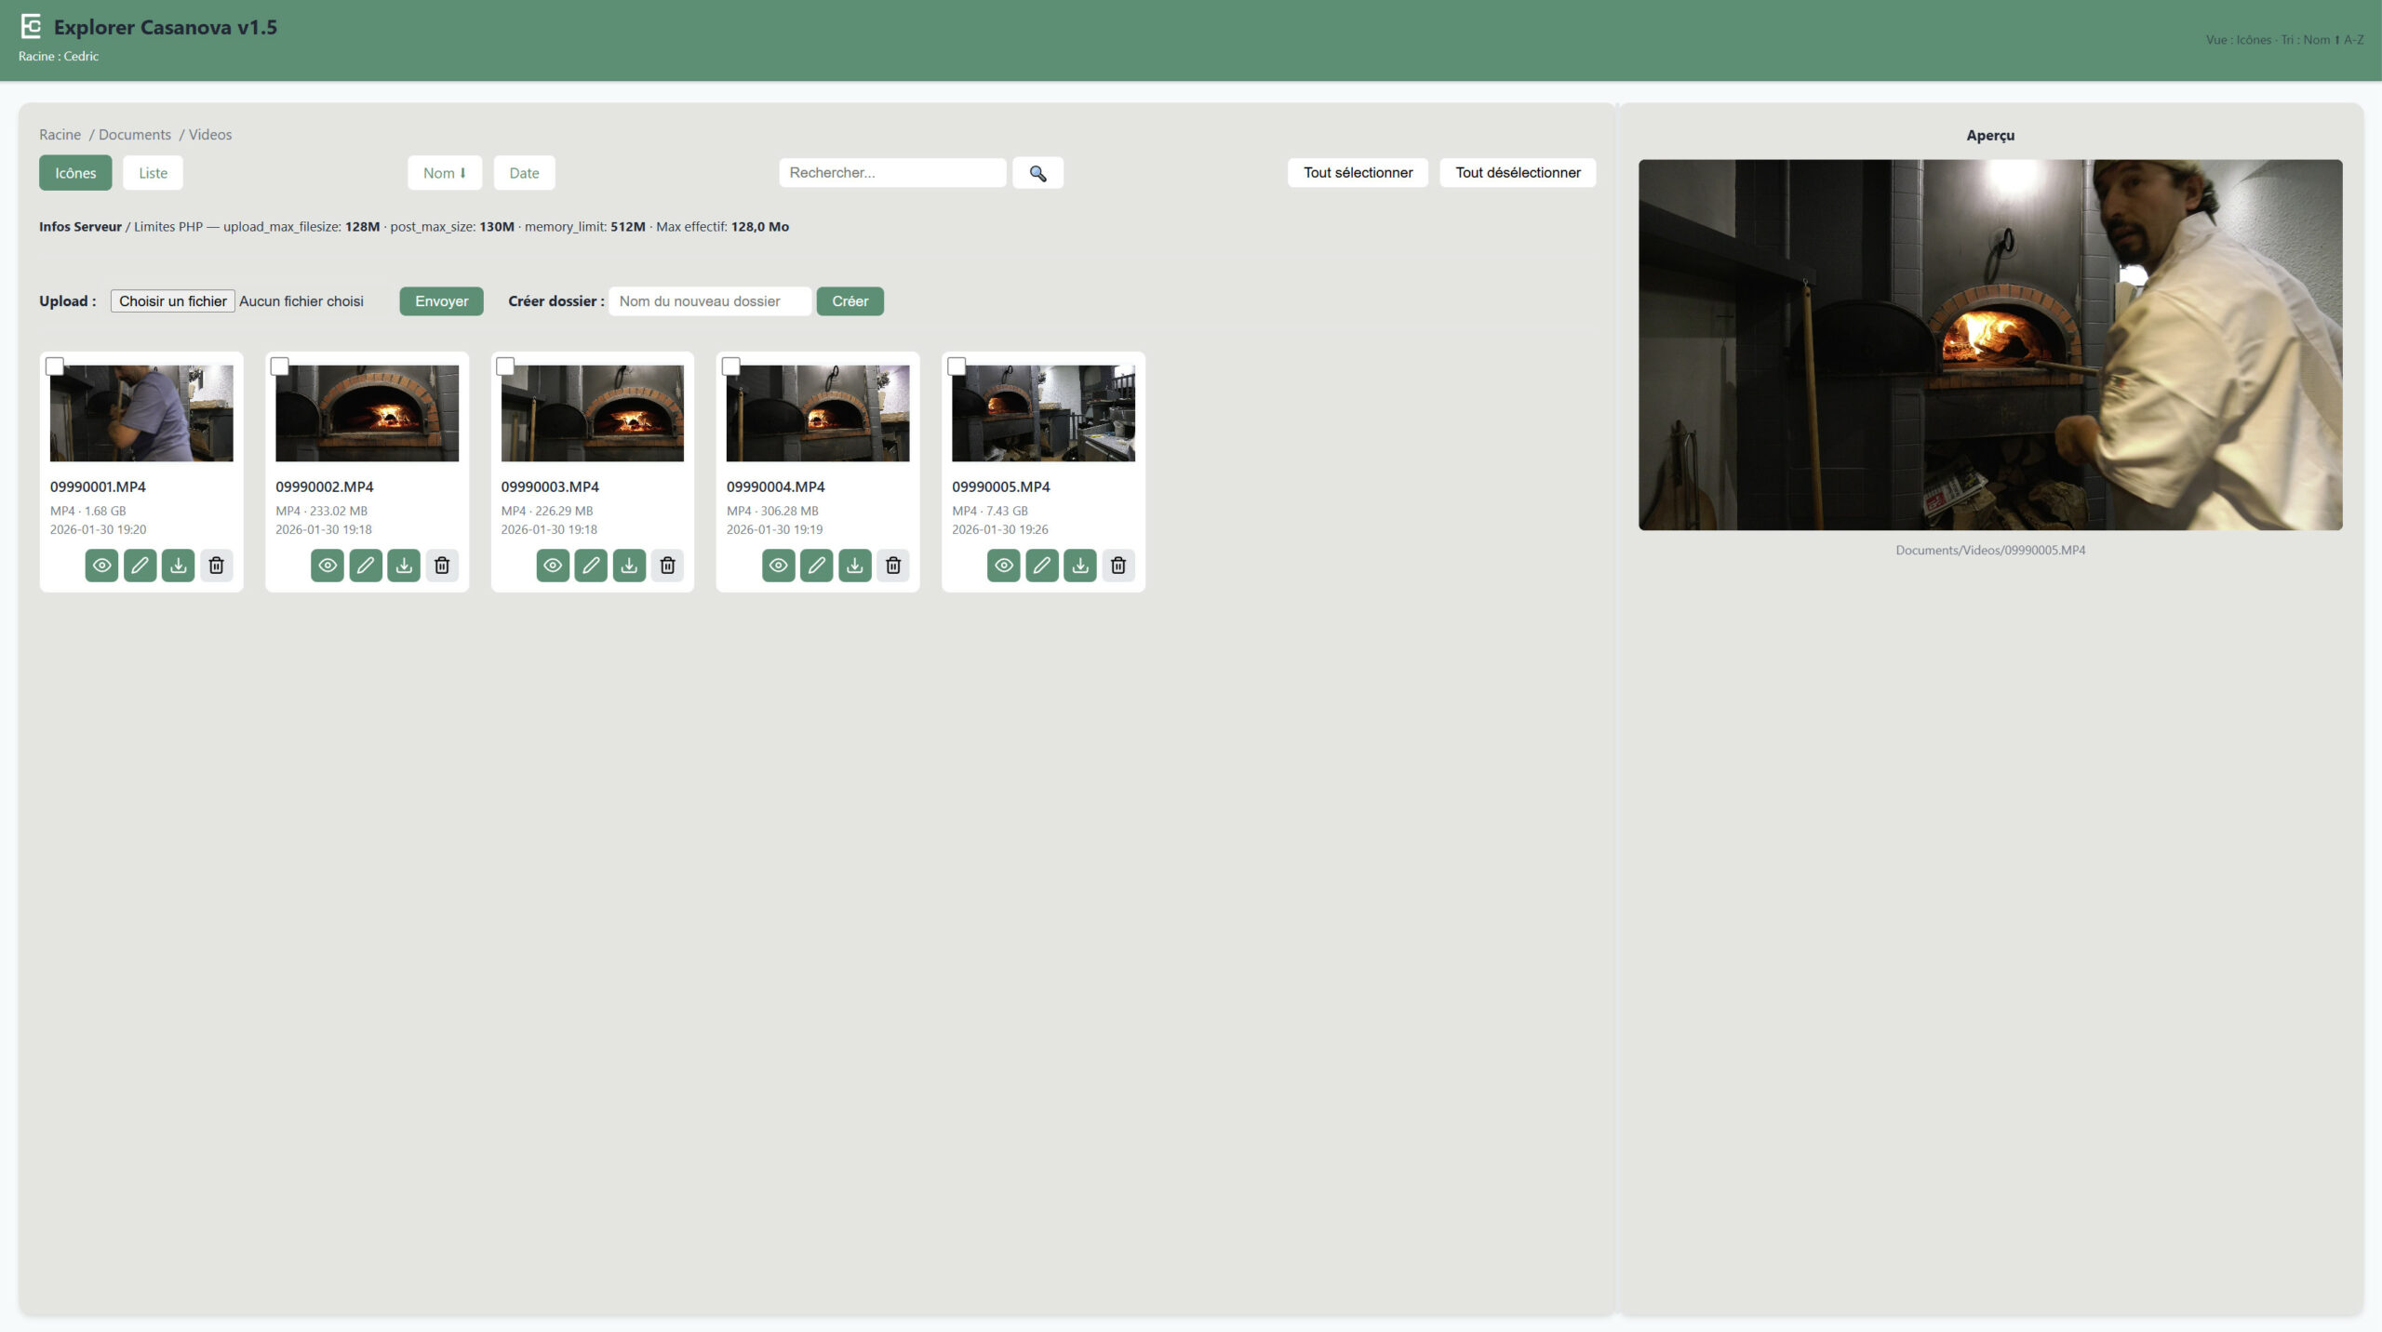Select 09990005.MP4 via its checkbox
2382x1332 pixels.
957,366
